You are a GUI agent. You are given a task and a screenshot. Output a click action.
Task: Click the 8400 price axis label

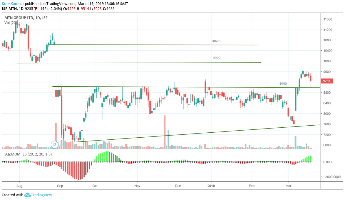pos(327,103)
